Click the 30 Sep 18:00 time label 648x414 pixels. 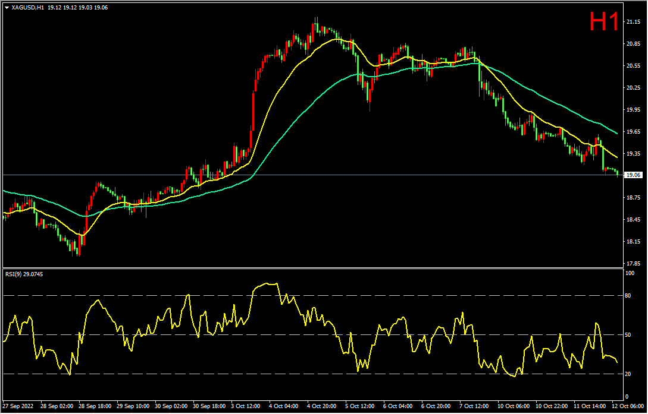point(210,406)
